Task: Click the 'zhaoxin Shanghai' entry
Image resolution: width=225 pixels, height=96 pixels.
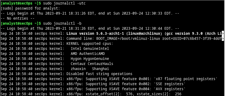Action: [90, 69]
